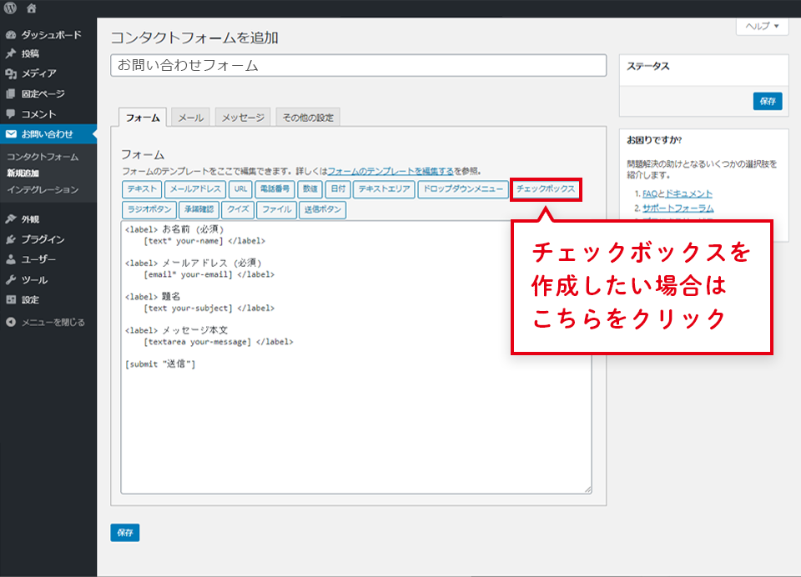Insert a checkbox (チェックボックス) tag
Viewport: 801px width, 577px height.
coord(546,189)
